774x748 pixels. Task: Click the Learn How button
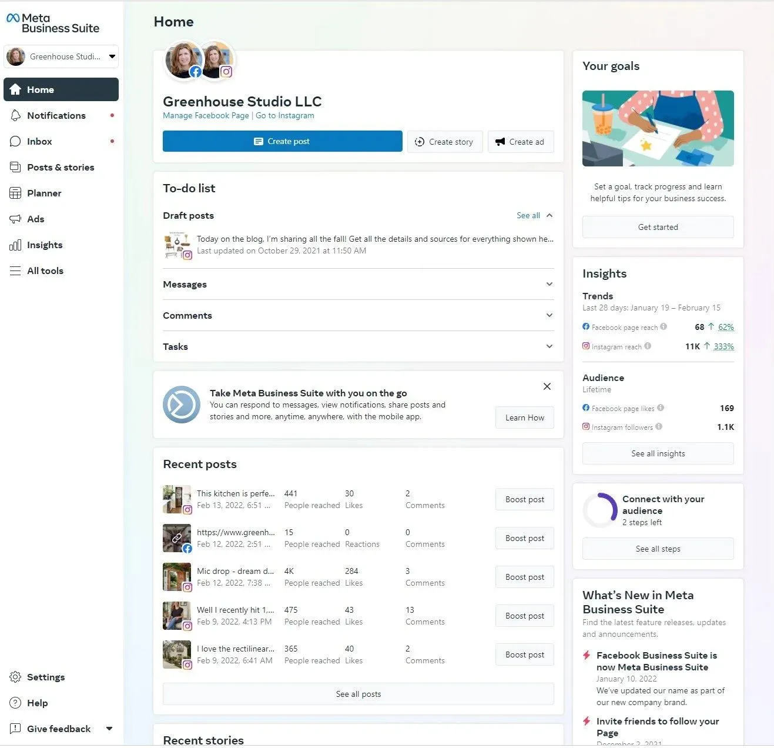525,418
